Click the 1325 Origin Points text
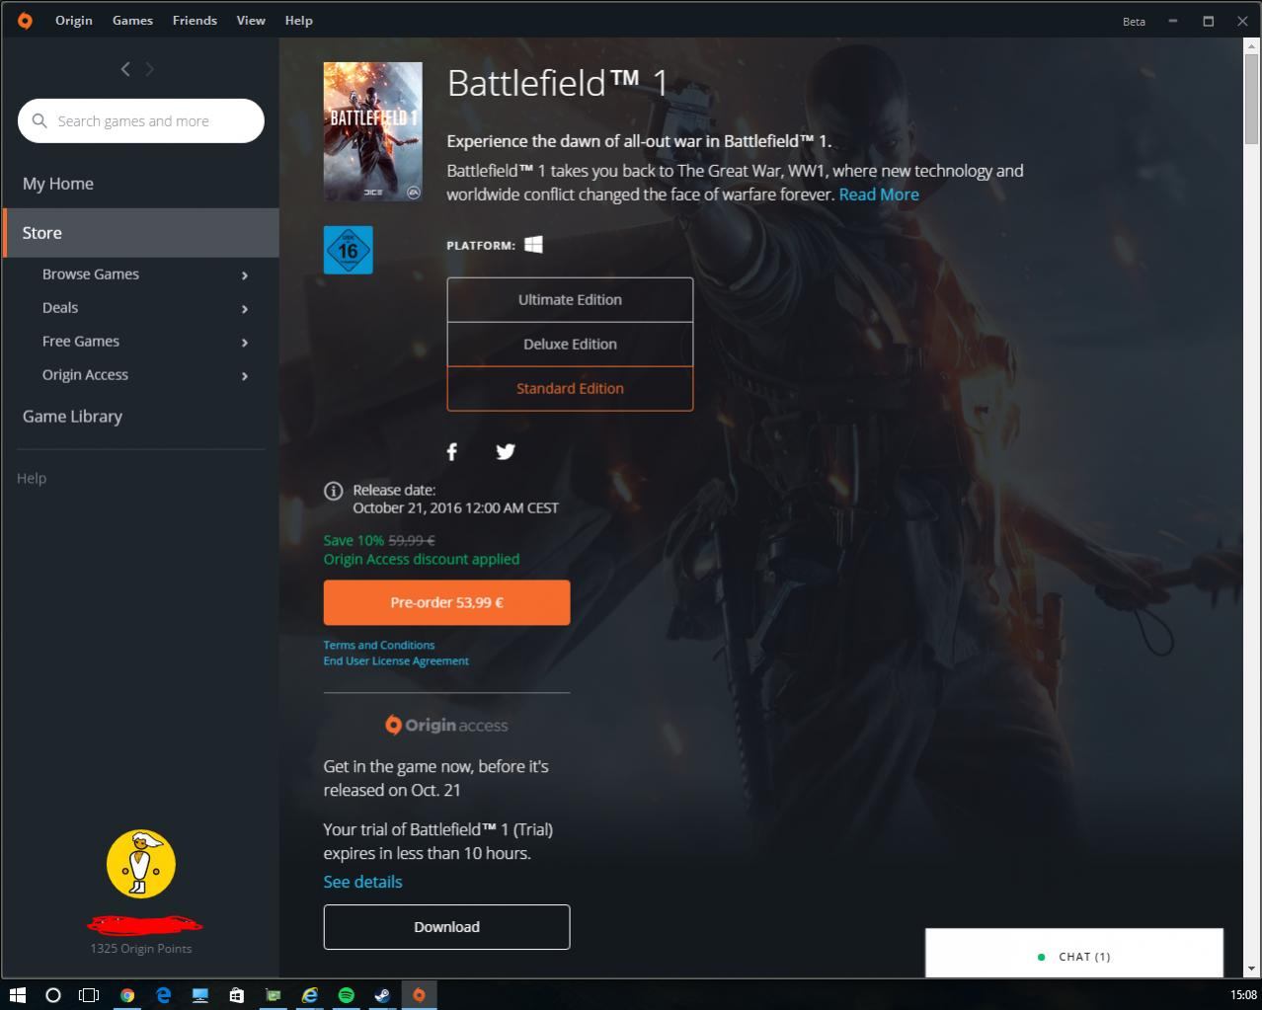This screenshot has width=1262, height=1010. [x=141, y=949]
